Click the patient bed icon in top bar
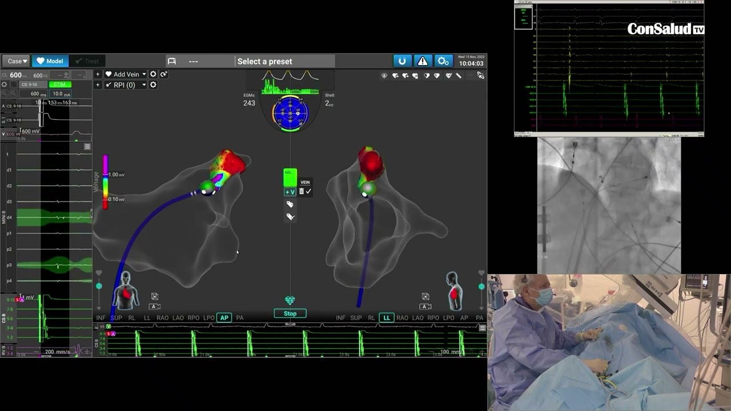This screenshot has height=411, width=731. 172,61
